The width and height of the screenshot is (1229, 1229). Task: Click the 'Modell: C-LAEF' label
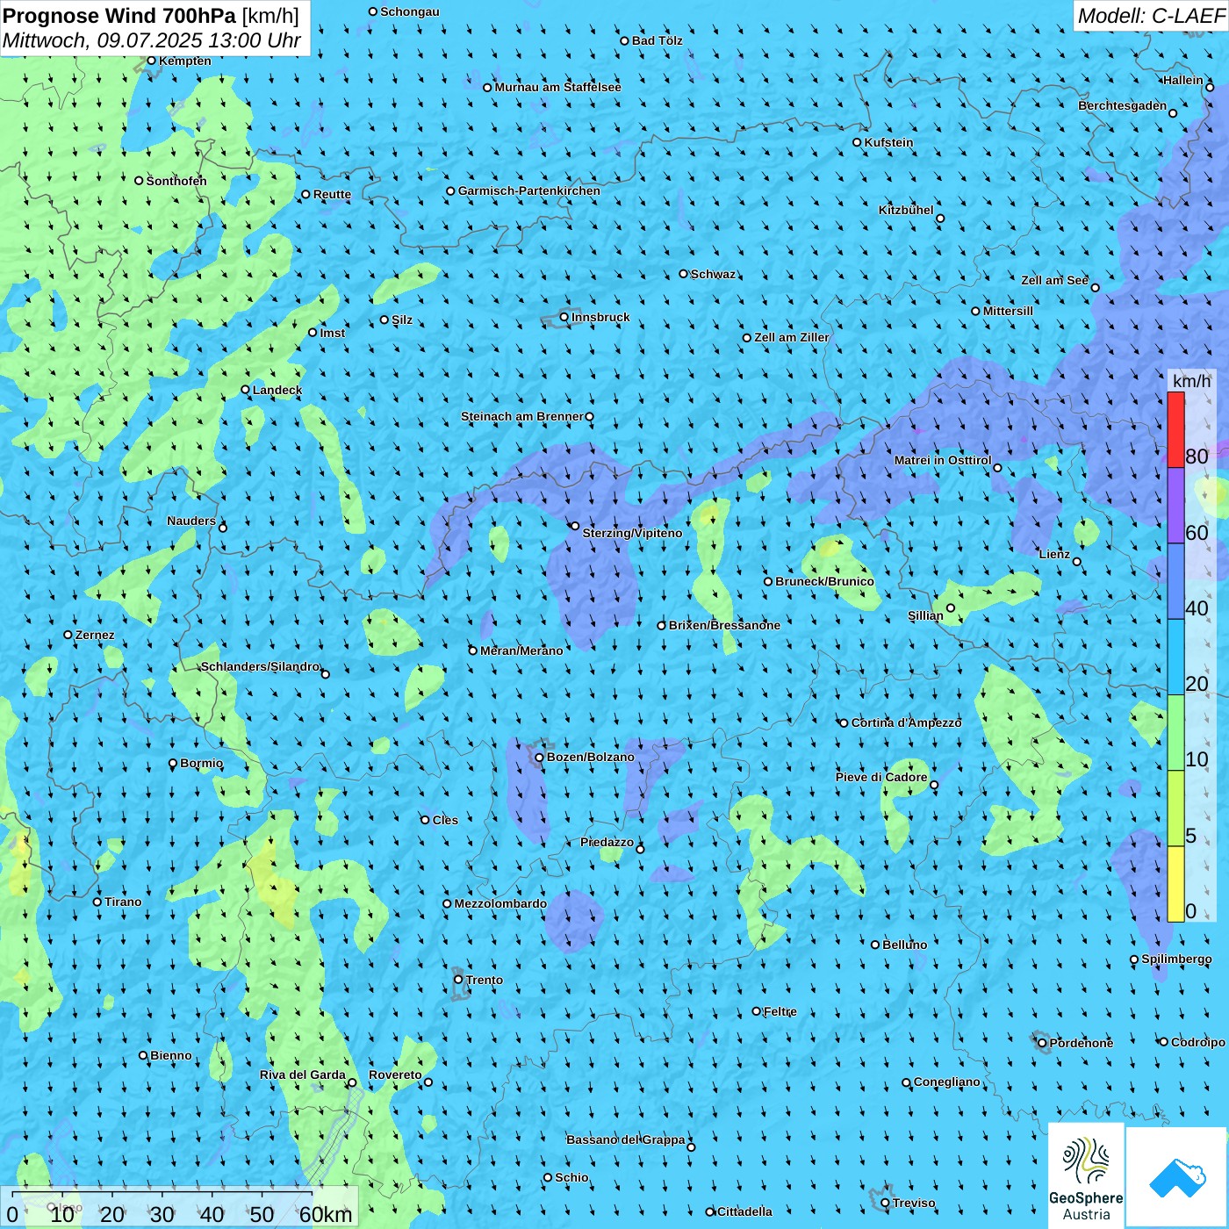coord(1151,16)
